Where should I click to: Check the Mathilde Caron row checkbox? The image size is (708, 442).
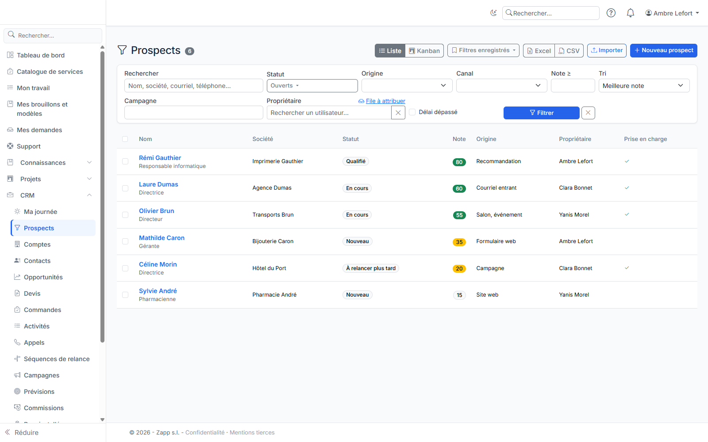click(125, 241)
